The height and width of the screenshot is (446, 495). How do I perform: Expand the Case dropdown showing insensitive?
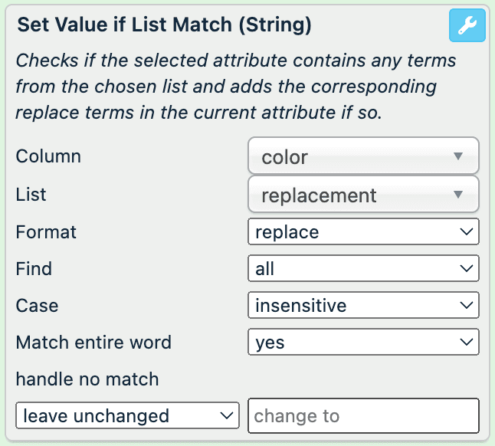coord(363,306)
